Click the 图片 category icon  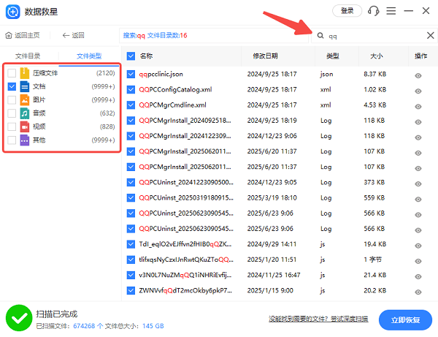coord(24,99)
